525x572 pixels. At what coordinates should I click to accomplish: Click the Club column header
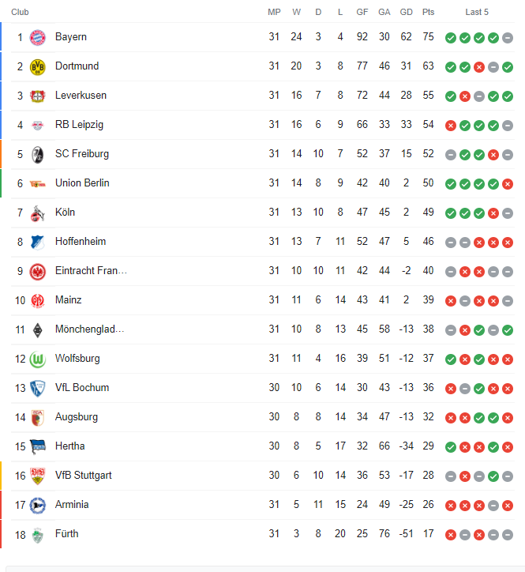click(x=20, y=12)
